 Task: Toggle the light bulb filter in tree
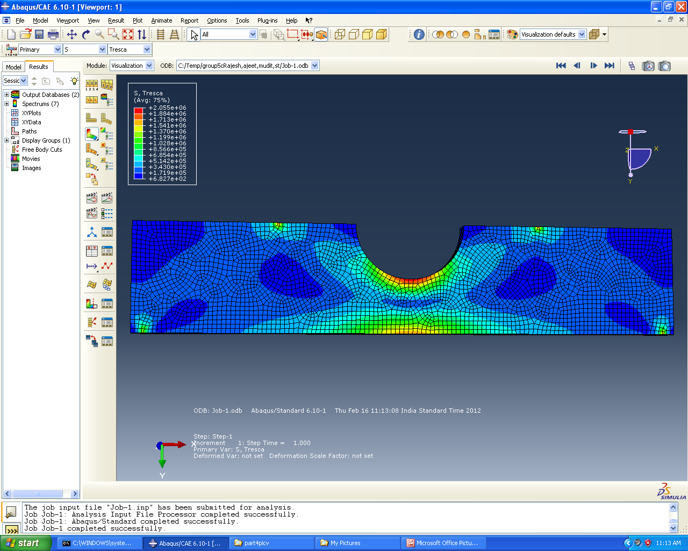(x=74, y=81)
